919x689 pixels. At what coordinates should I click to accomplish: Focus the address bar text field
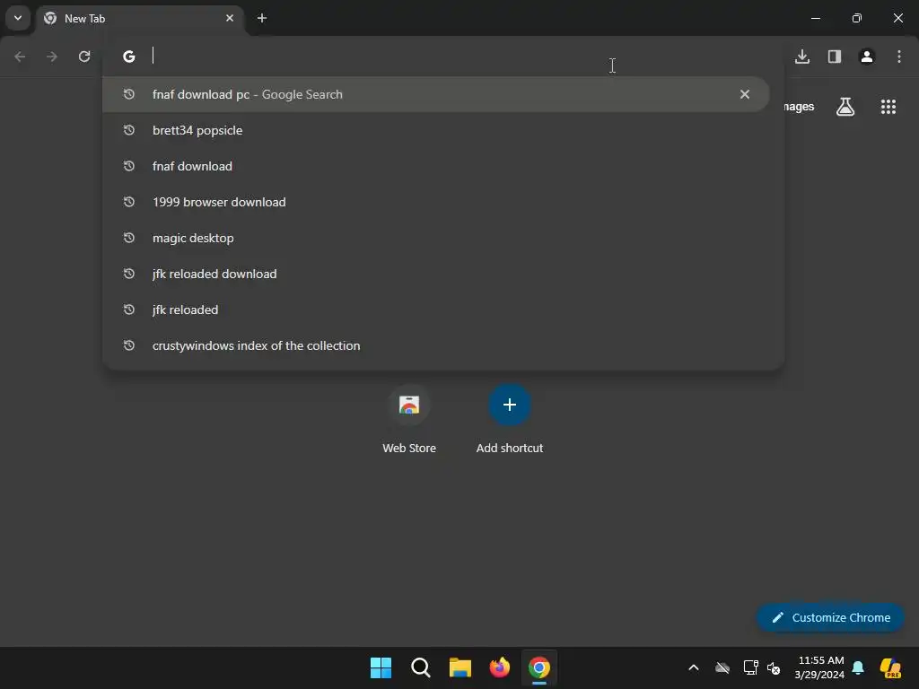(445, 56)
